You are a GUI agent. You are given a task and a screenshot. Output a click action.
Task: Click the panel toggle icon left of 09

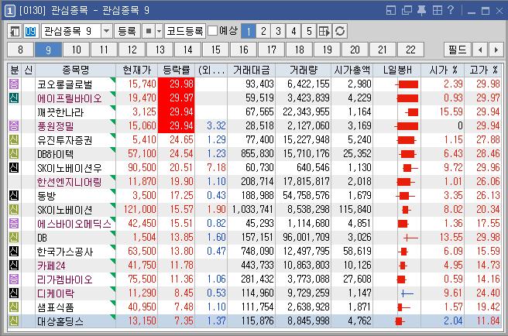(x=15, y=32)
